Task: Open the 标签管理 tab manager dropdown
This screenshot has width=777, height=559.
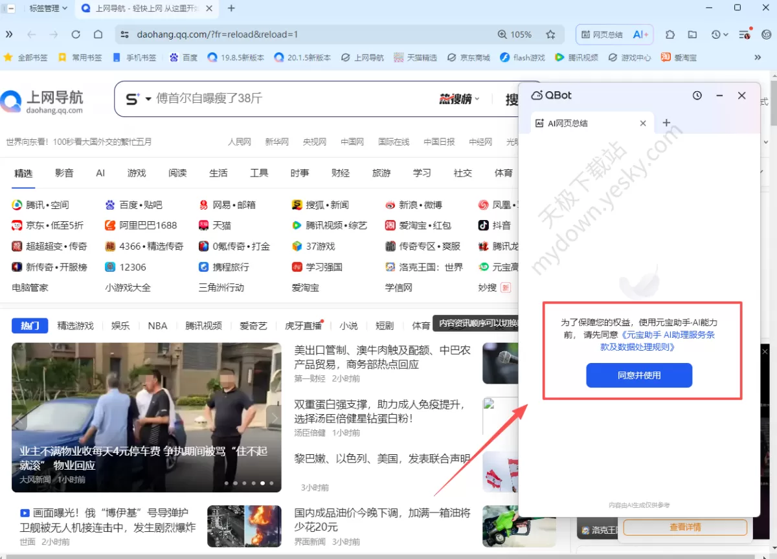Action: (x=49, y=8)
